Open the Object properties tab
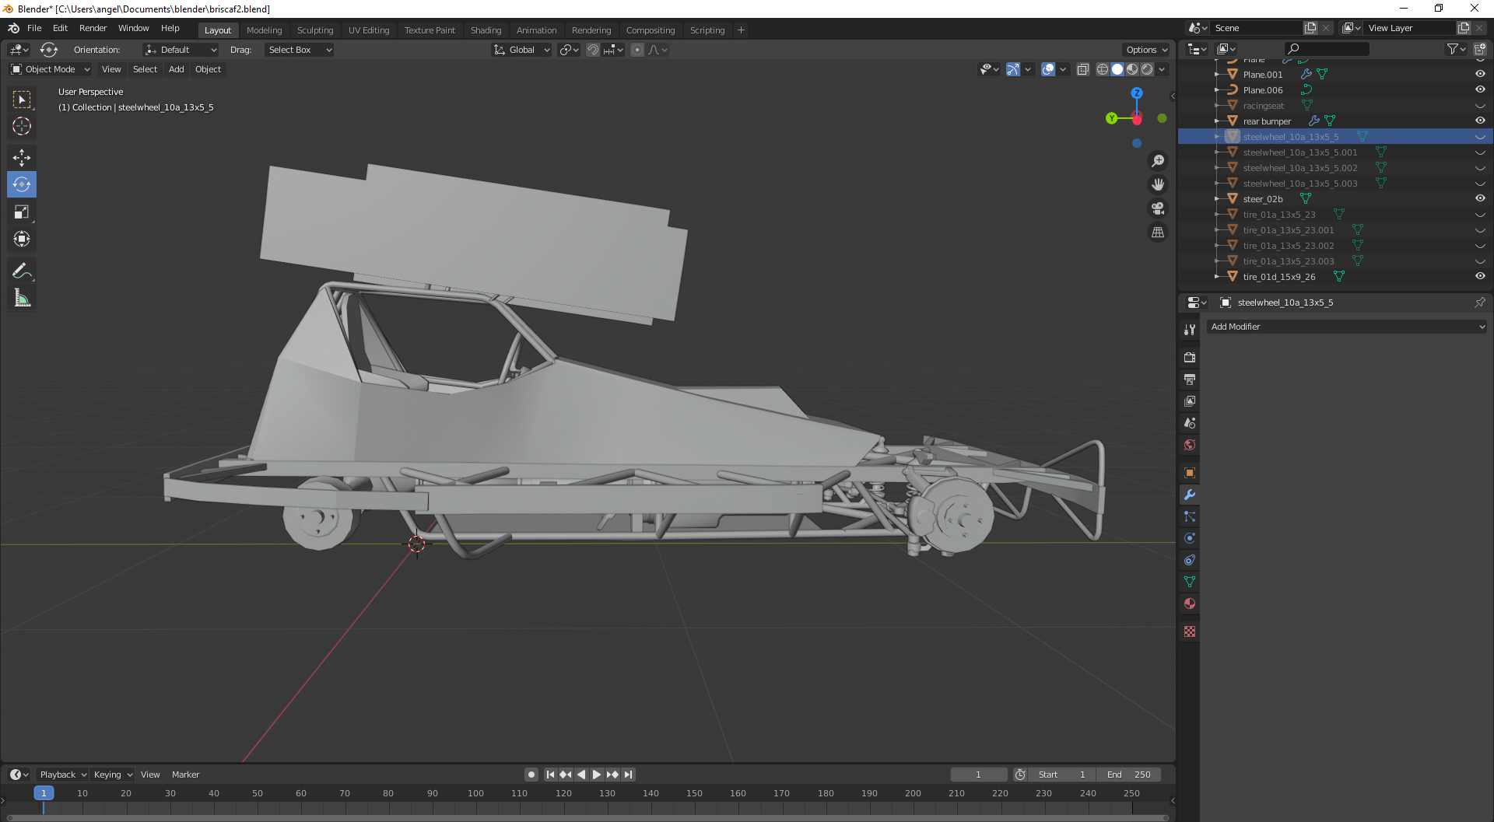This screenshot has width=1494, height=822. click(x=1190, y=473)
